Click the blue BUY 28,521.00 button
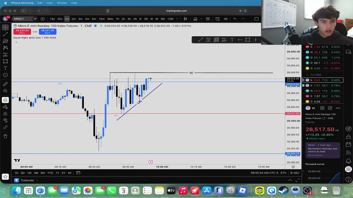 47,31
